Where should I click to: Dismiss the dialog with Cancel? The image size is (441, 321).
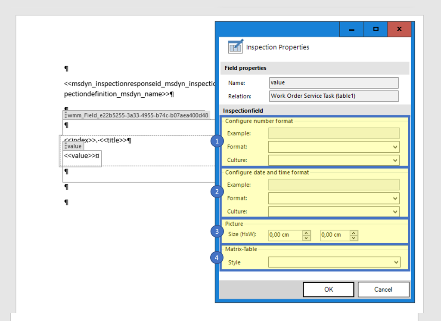tap(383, 289)
